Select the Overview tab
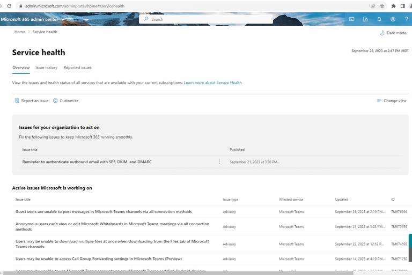The width and height of the screenshot is (412, 275). click(x=21, y=67)
